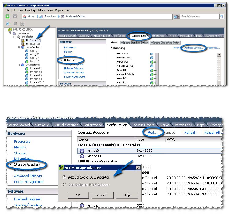229x214 pixels.
Task: Click Home in the navigation breadcrumb
Action: point(31,17)
